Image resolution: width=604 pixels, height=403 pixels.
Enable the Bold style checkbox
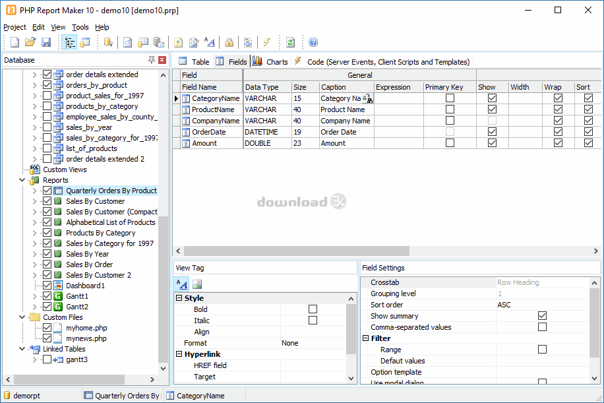click(313, 309)
